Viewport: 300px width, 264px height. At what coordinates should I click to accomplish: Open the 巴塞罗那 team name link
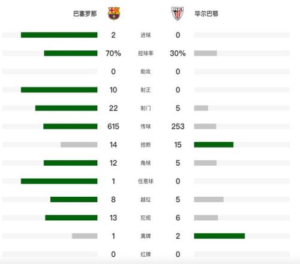click(x=85, y=14)
